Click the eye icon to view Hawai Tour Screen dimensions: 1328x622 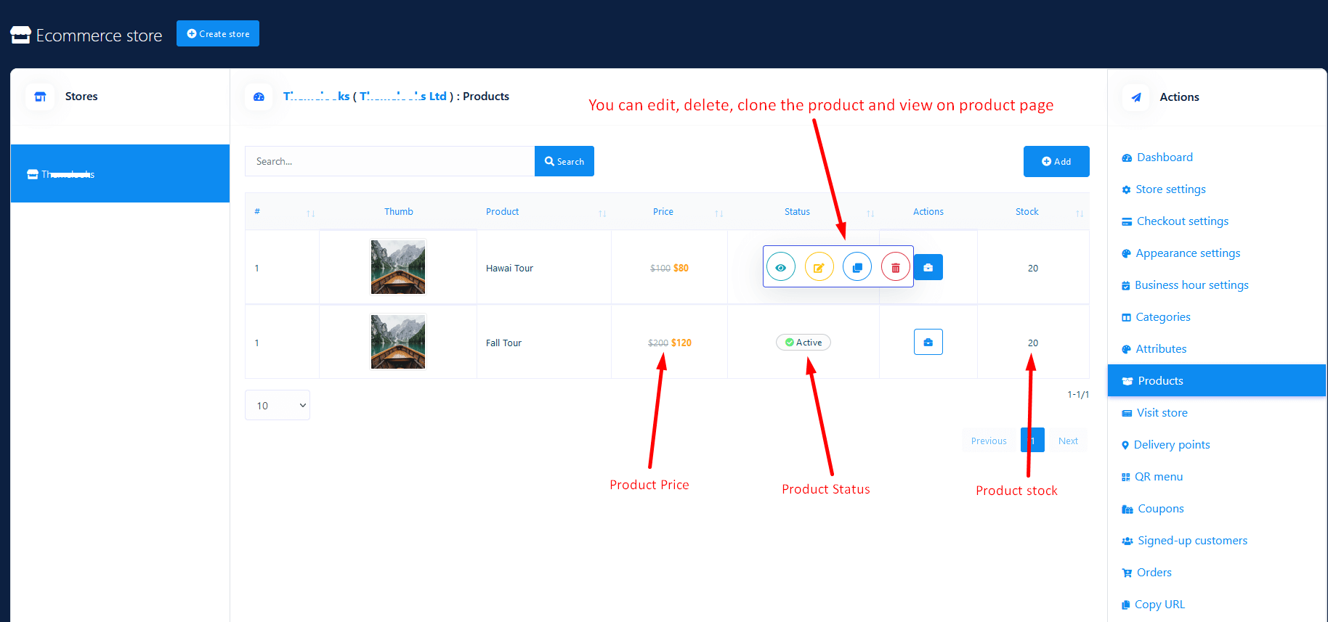click(x=780, y=267)
